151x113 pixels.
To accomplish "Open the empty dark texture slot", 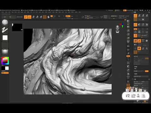I will pos(5,45).
